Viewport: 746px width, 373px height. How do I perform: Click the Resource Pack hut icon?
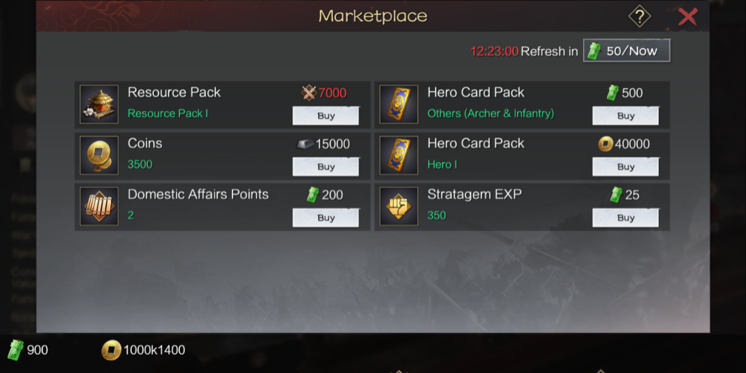(x=99, y=104)
